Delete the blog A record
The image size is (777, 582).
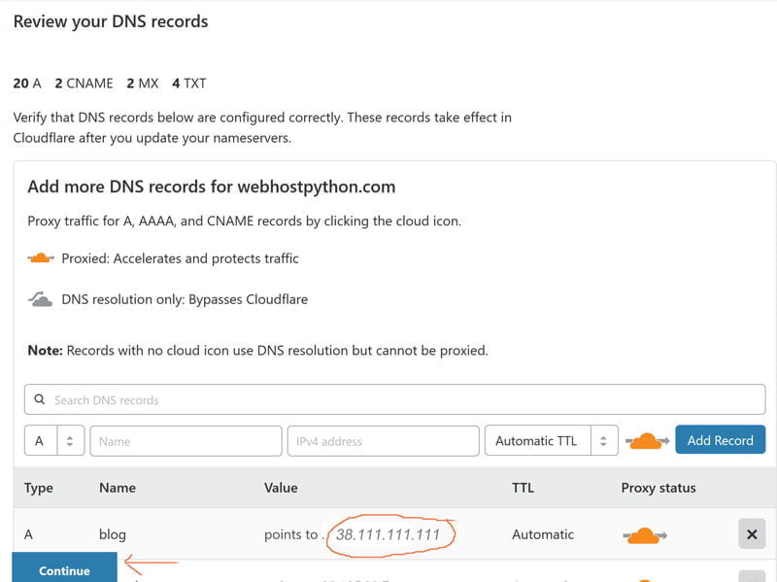coord(752,534)
